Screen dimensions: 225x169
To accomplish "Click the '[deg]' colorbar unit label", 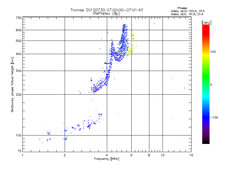I will 206,23.
